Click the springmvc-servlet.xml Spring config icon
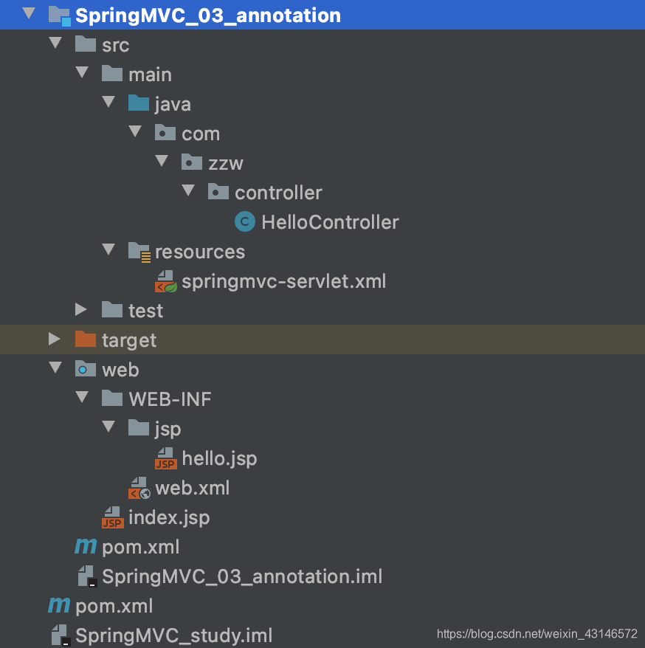Screen dimensions: 645x648 [166, 281]
